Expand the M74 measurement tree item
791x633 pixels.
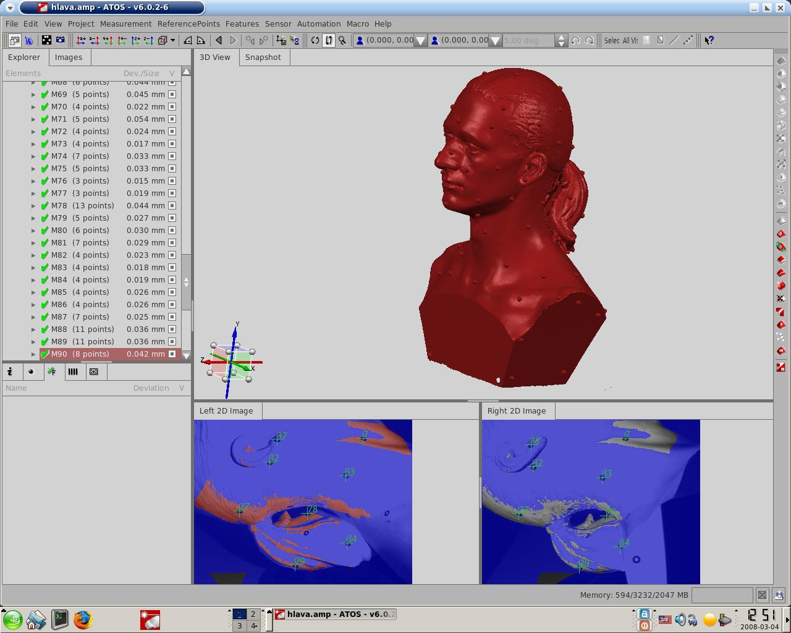(34, 156)
